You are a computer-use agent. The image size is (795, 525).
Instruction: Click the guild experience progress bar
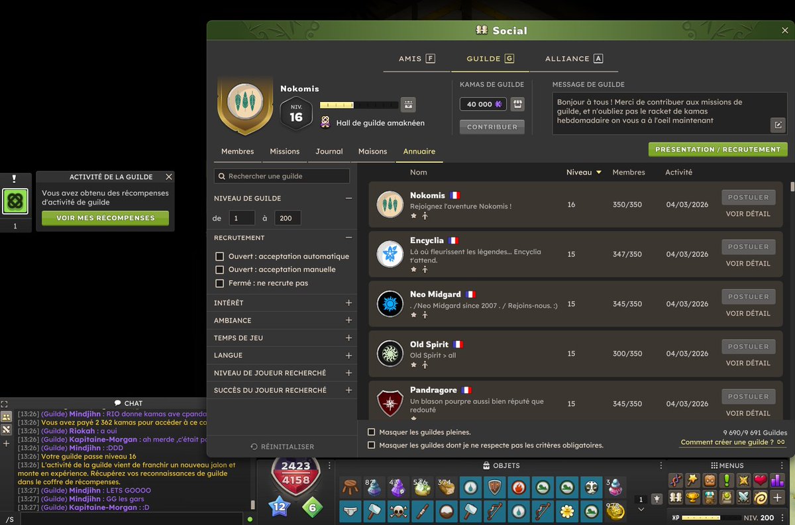click(358, 105)
